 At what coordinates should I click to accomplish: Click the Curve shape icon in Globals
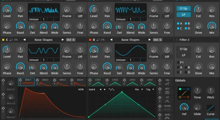[x=211, y=108]
